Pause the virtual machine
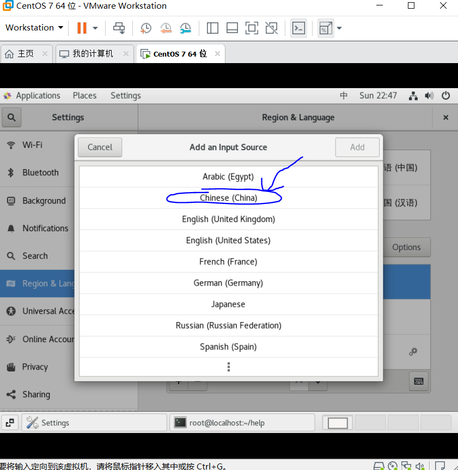This screenshot has width=458, height=470. (x=82, y=28)
